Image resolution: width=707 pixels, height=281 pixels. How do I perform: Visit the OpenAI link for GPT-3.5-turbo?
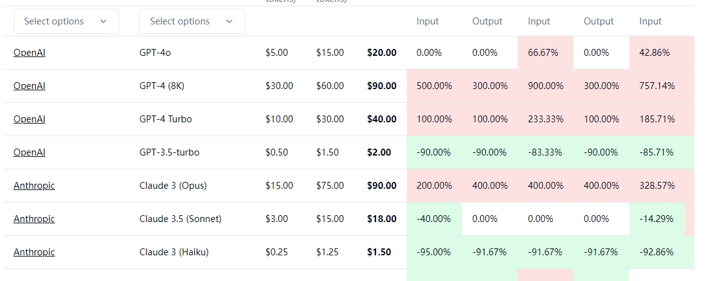click(x=29, y=152)
